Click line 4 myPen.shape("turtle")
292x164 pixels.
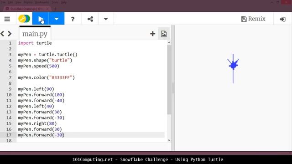pos(45,60)
